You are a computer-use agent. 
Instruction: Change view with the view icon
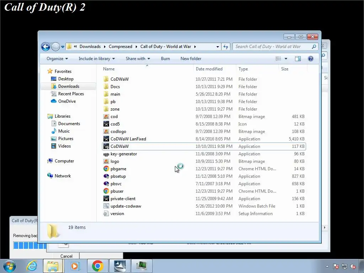tap(278, 59)
